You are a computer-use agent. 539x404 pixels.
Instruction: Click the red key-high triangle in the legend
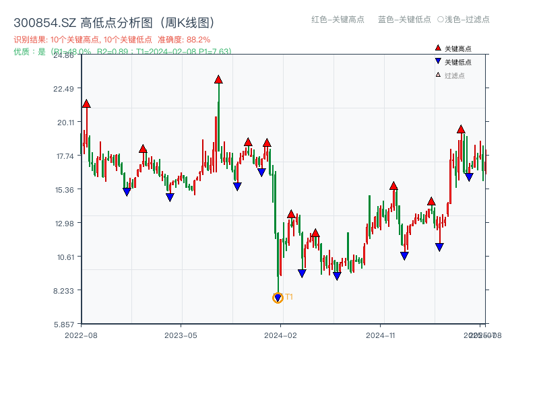click(438, 48)
